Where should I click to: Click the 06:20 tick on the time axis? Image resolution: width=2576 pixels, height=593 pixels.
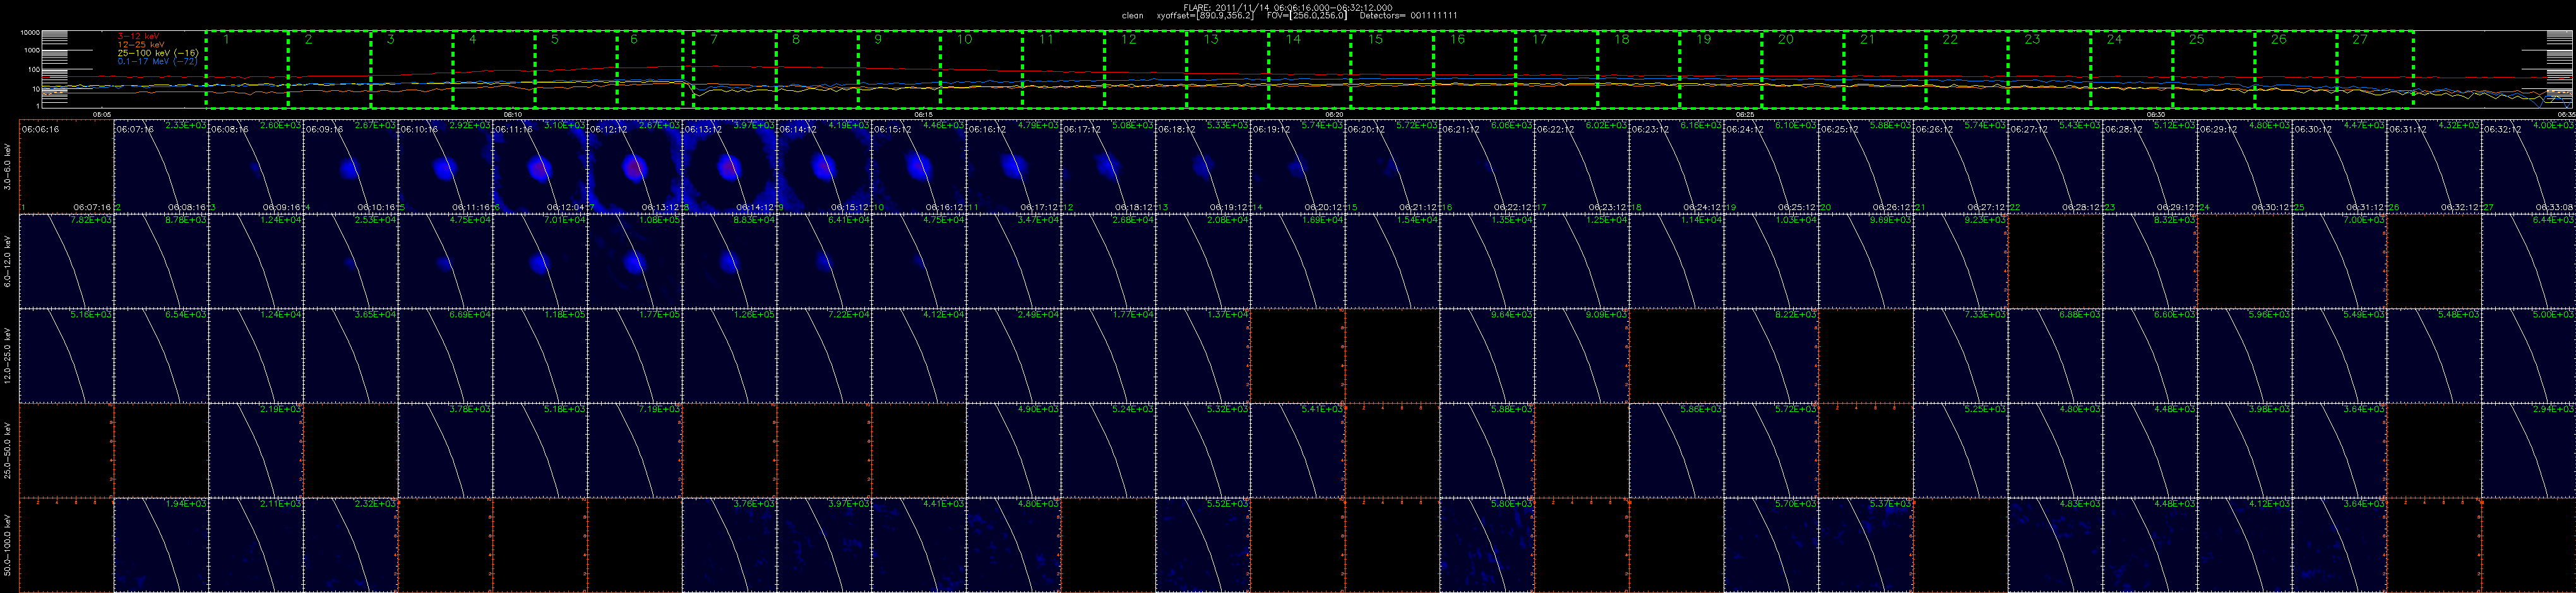click(1335, 114)
